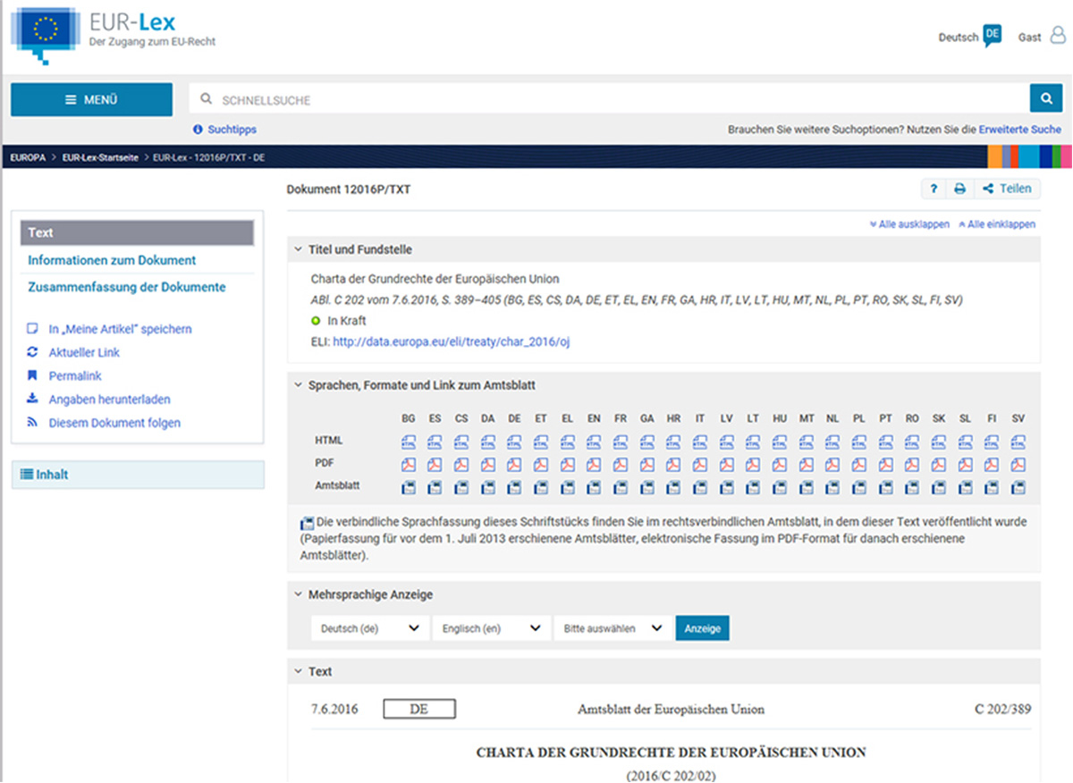Print the document via printer icon
Screen dimensions: 1073x783
959,189
